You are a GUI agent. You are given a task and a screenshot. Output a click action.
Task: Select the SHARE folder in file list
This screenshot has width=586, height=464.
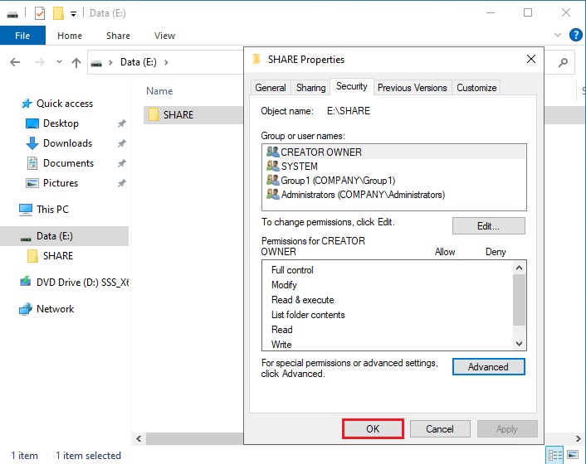pos(178,115)
